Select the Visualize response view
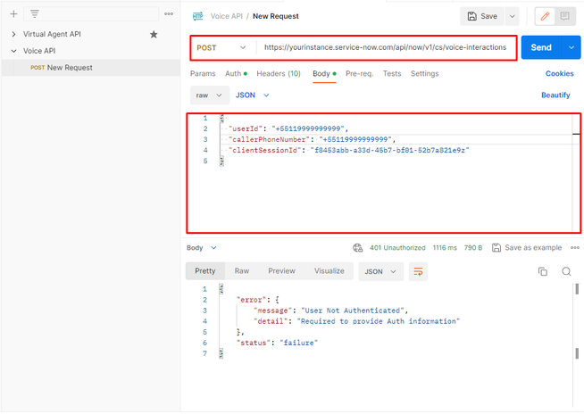Image resolution: width=584 pixels, height=414 pixels. [x=329, y=271]
